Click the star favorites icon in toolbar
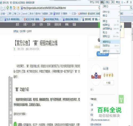This screenshot has height=126, width=133. click(18, 8)
